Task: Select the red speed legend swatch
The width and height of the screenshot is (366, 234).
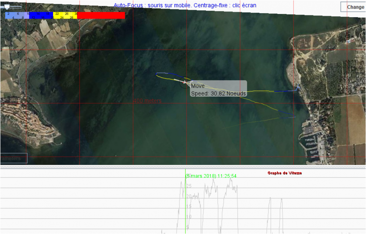Action: pyautogui.click(x=101, y=15)
